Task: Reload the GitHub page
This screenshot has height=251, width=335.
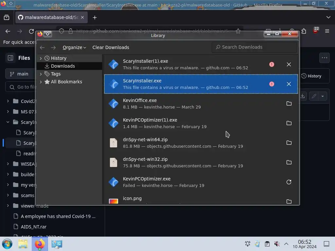Action: pos(31,31)
